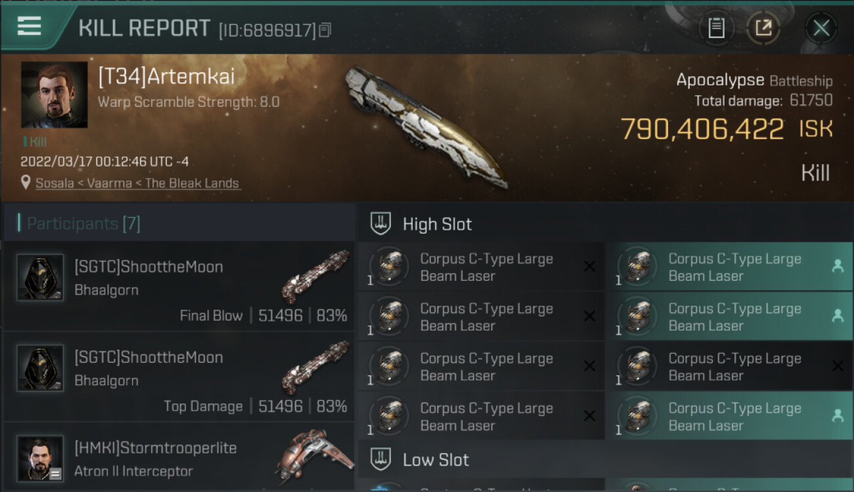Select the High Slot section header

click(605, 224)
